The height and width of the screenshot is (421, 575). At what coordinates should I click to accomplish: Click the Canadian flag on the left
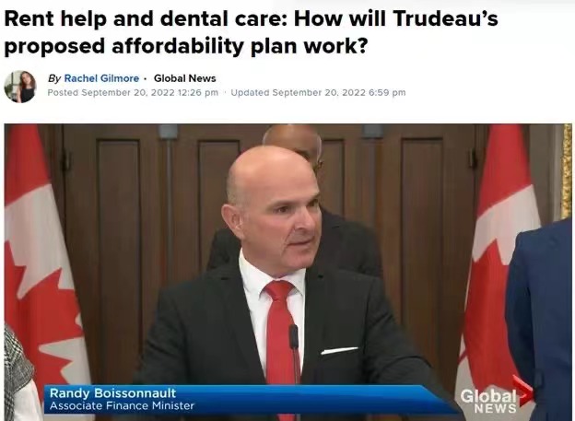[42, 257]
